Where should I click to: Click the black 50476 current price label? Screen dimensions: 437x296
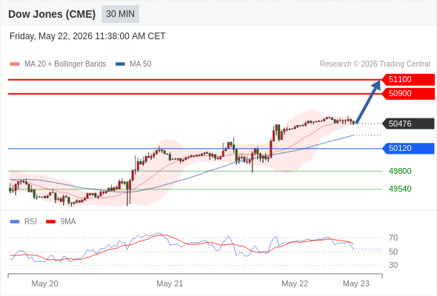point(408,124)
